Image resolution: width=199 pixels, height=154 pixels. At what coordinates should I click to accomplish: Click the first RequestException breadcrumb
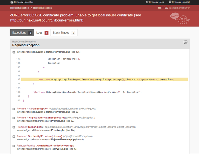[x=20, y=8]
